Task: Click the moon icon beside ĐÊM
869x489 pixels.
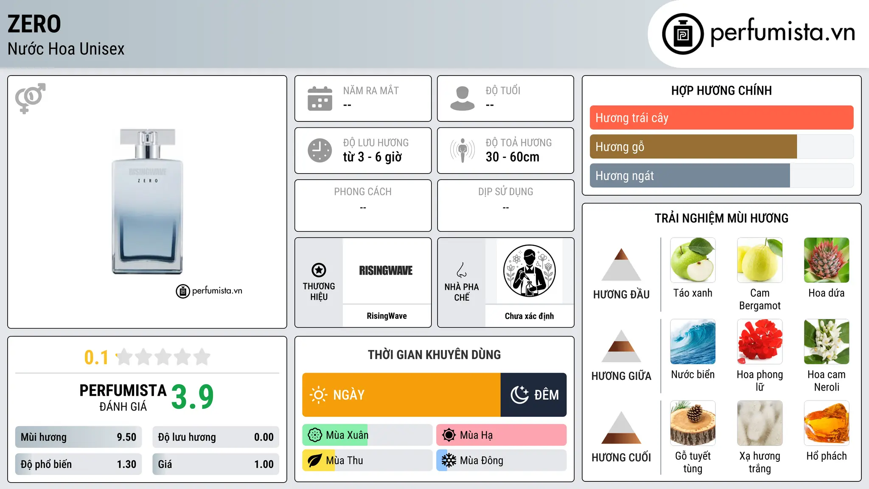Action: [519, 395]
